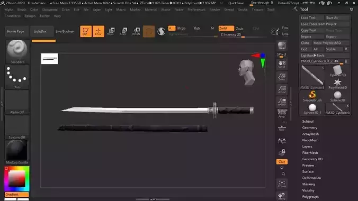
Task: Toggle the Mrgb mode
Action: tap(182, 28)
